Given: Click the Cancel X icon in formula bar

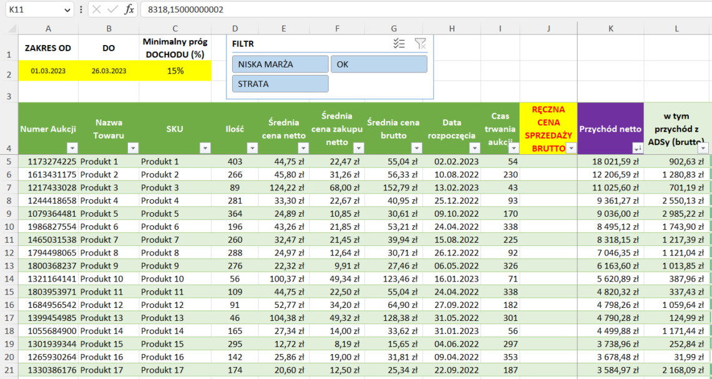Looking at the screenshot, I should (x=96, y=9).
